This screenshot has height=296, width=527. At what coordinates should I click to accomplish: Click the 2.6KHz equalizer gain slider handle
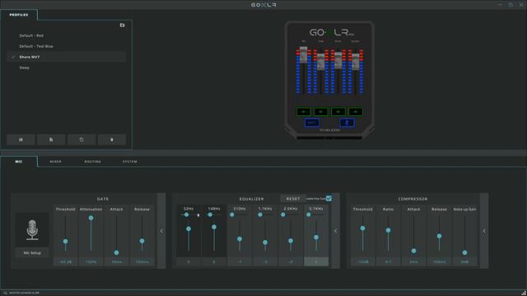pyautogui.click(x=291, y=241)
